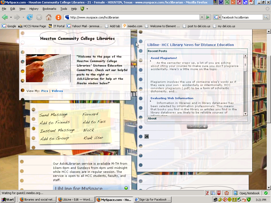Screen dimensions: 271x203
Task: Click the small C icon below the widget
Action: click(147, 137)
